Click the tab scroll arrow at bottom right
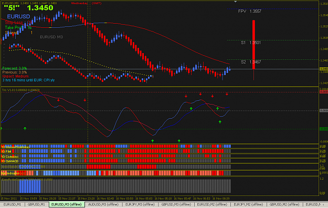 [324, 204]
